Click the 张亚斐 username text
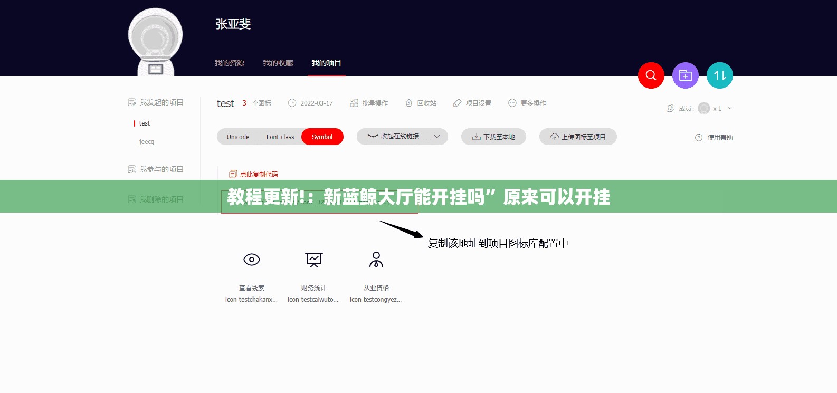 [x=233, y=24]
